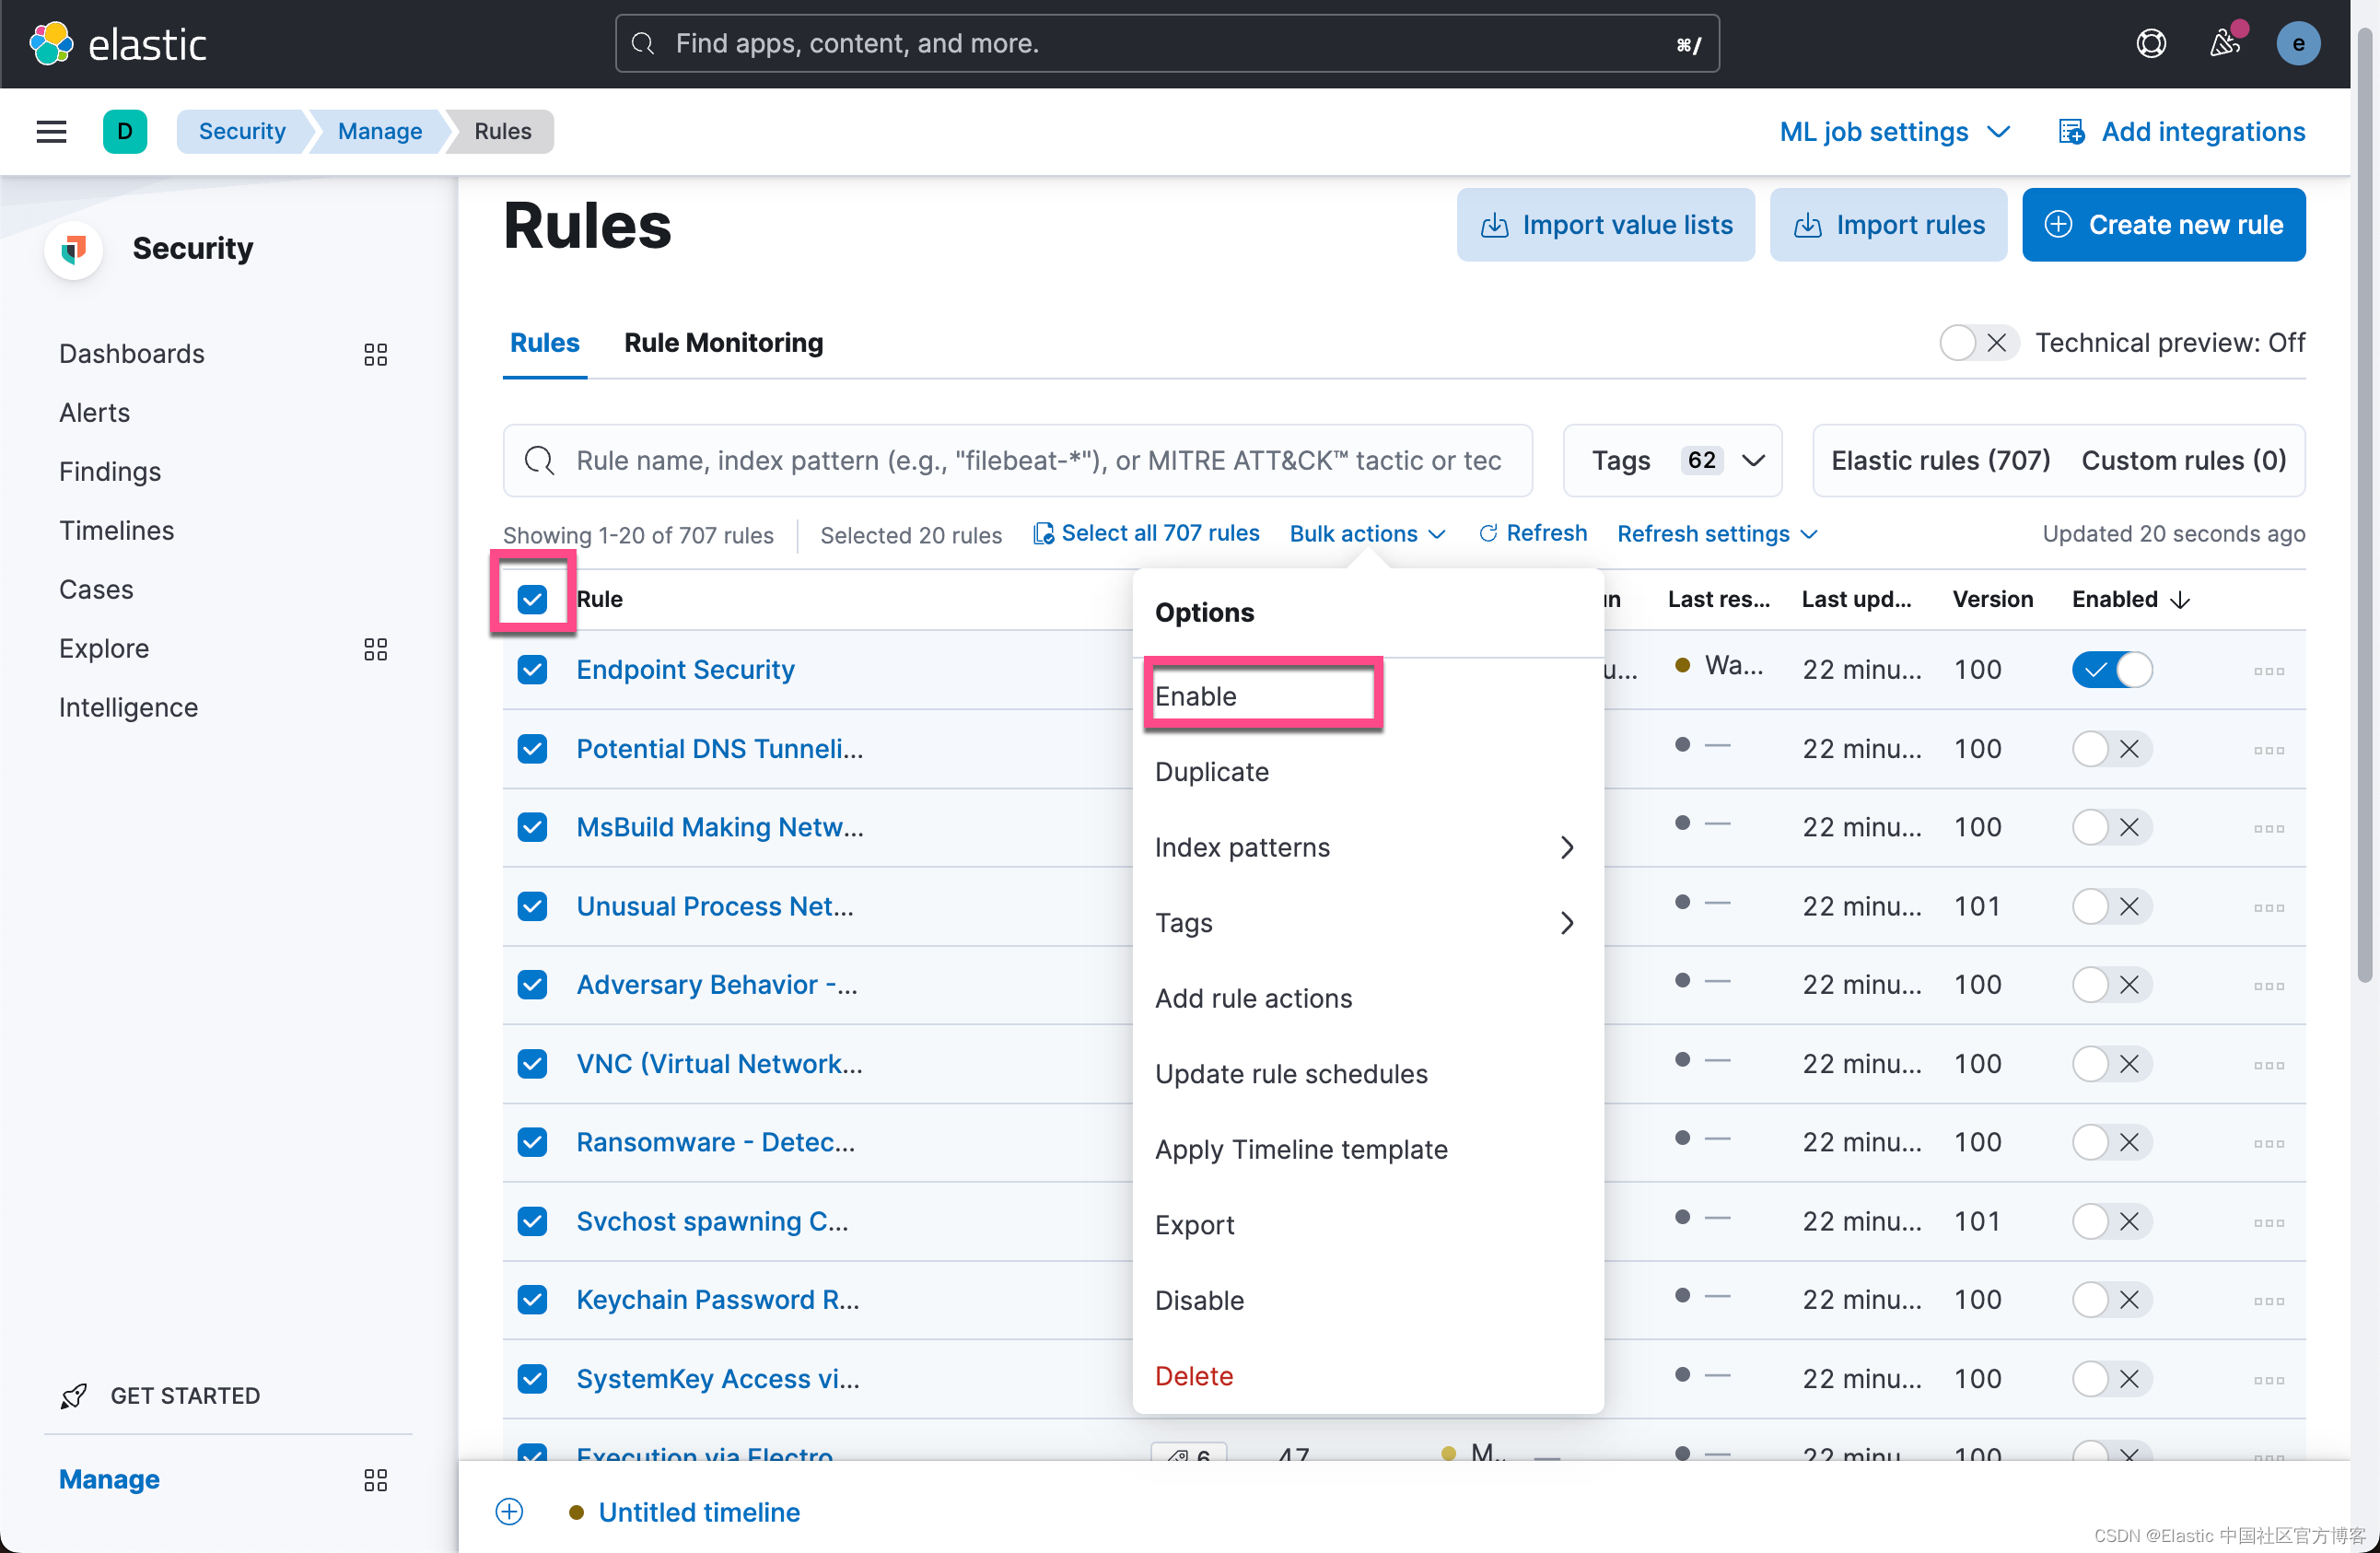This screenshot has height=1553, width=2380.
Task: Filter by Elastic rules (707)
Action: click(x=1940, y=460)
